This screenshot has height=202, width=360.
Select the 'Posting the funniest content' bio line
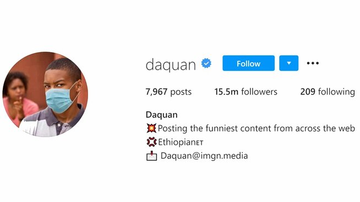[256, 128]
